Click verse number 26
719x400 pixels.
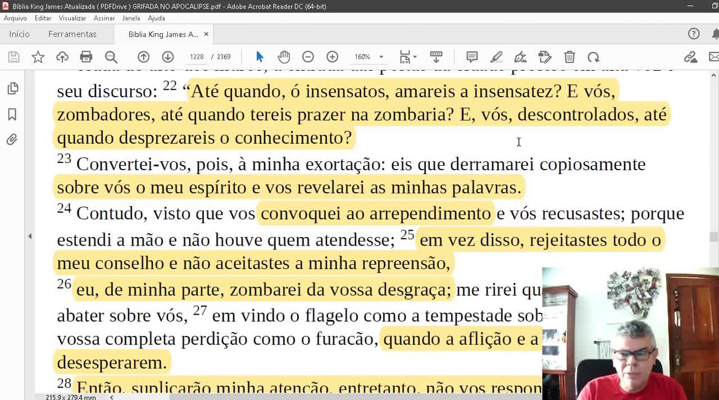(64, 284)
